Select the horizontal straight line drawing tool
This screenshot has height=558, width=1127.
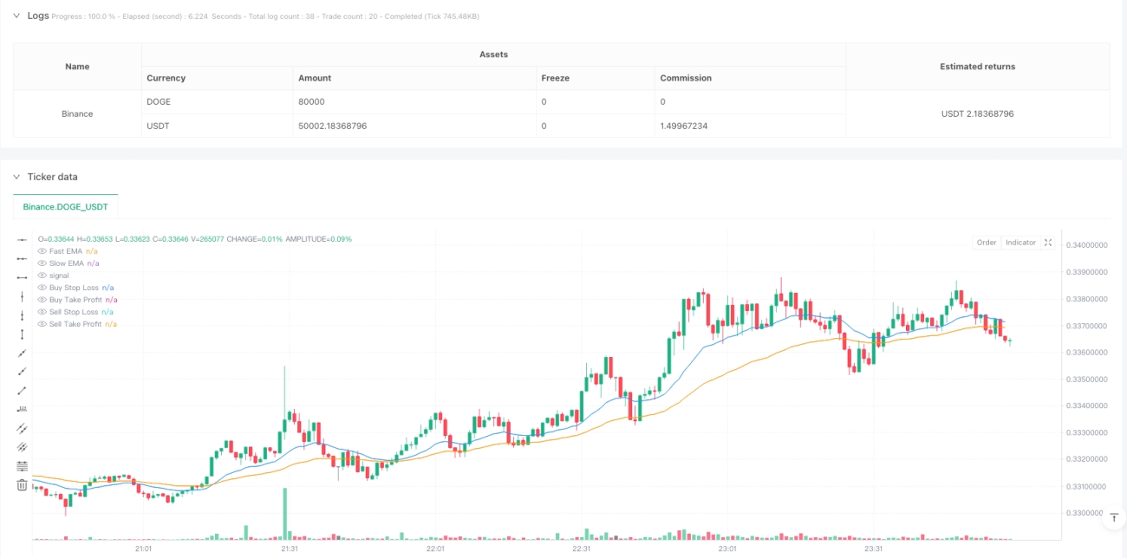22,239
